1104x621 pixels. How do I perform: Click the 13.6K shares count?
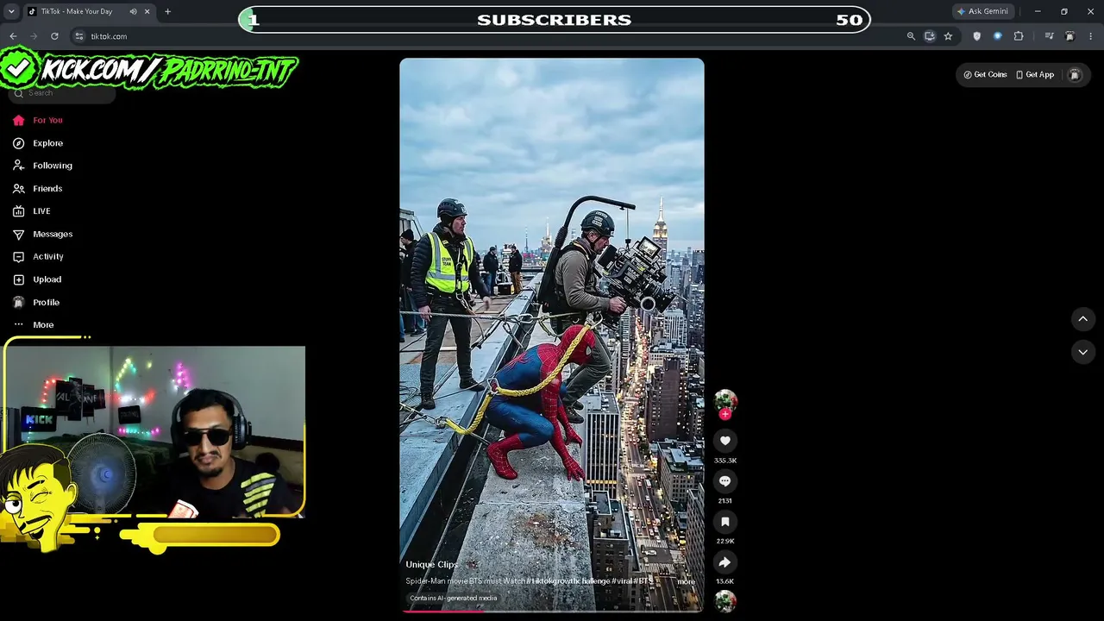pos(725,582)
